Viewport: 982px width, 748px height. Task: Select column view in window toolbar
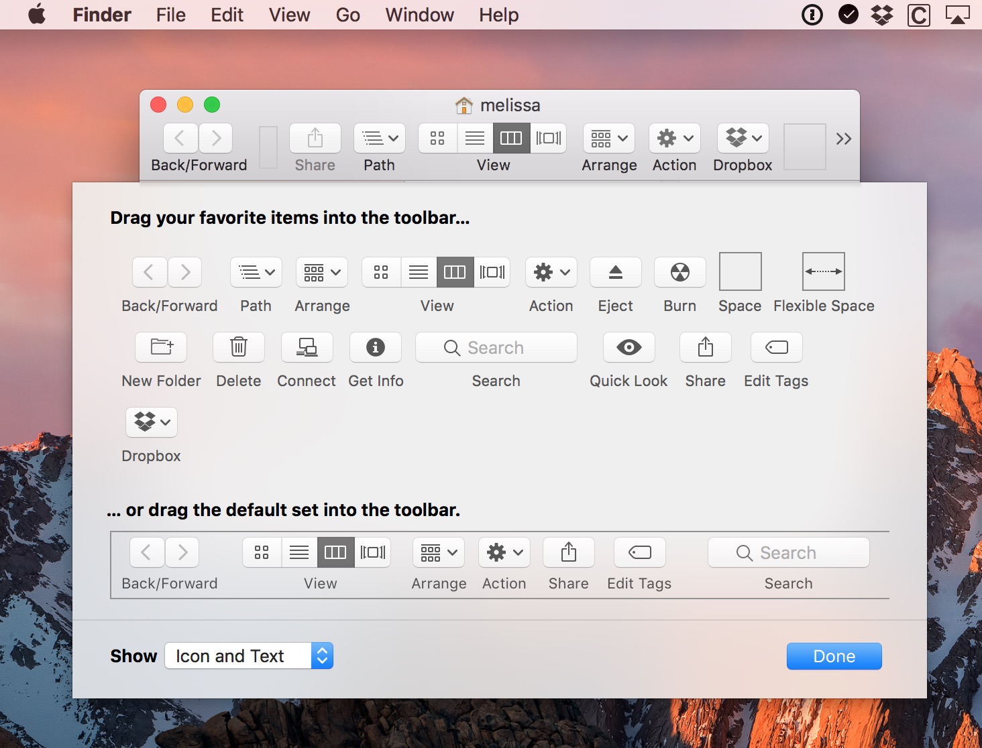(x=511, y=139)
